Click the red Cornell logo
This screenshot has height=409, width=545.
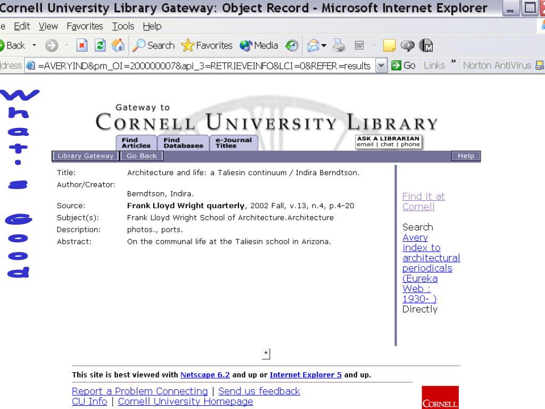tap(440, 397)
